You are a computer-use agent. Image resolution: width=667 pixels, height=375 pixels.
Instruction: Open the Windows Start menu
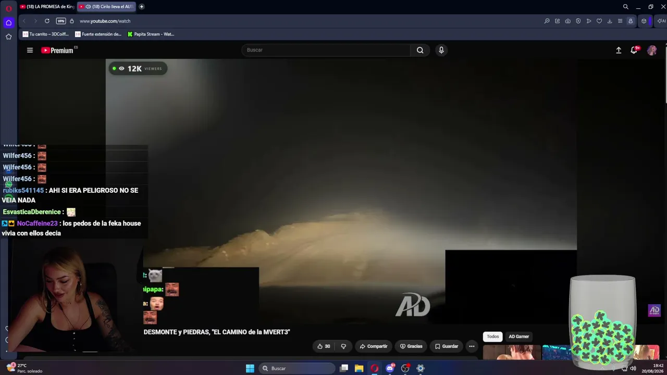[250, 368]
